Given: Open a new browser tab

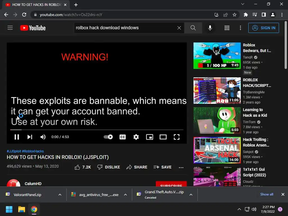Looking at the screenshot, I should [76, 5].
